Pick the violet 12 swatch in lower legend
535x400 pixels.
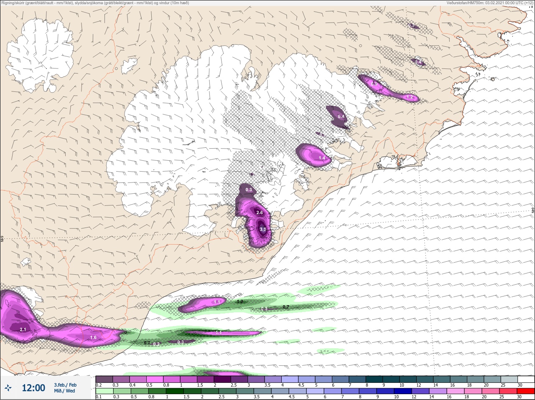(x=421, y=391)
